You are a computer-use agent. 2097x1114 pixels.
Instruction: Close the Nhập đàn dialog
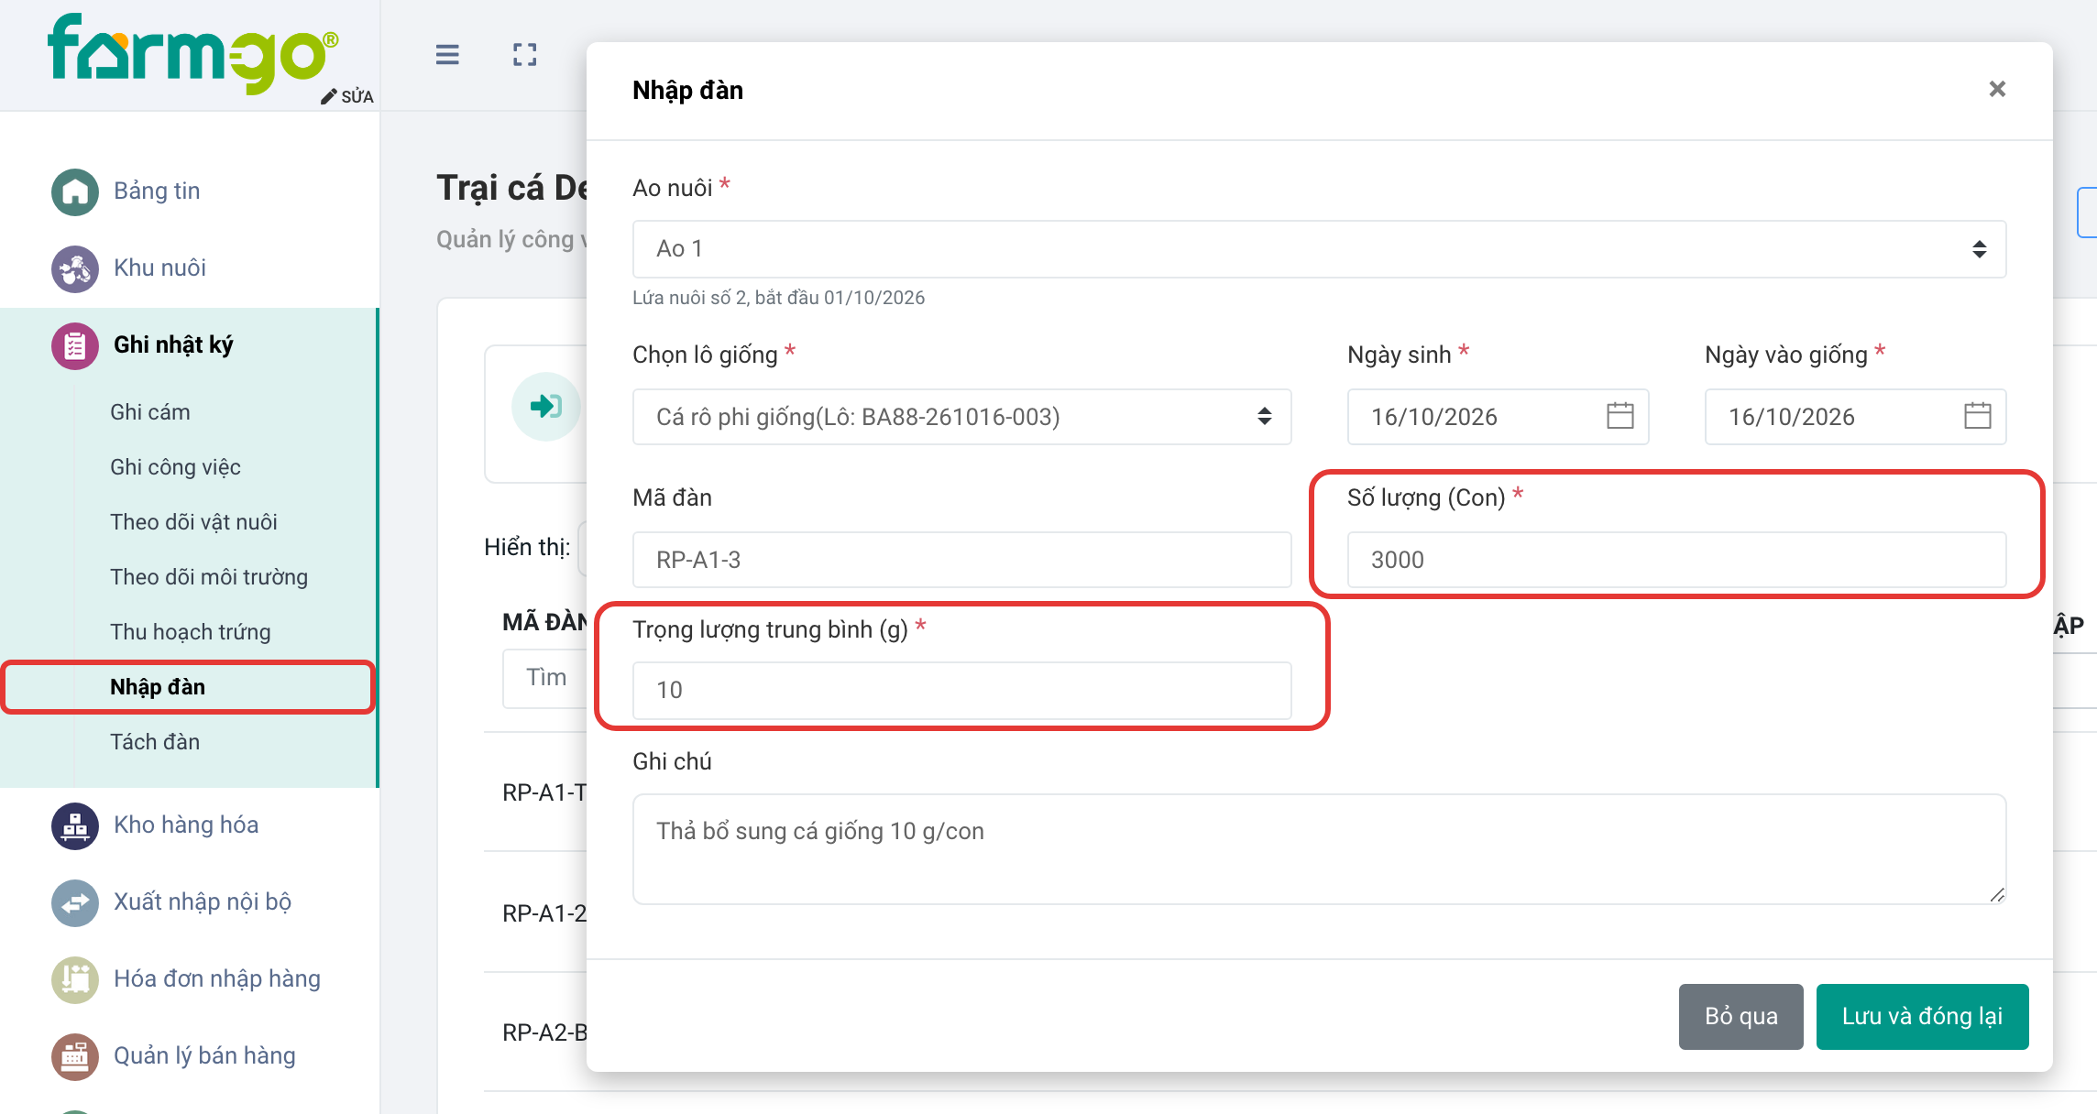[x=1997, y=89]
